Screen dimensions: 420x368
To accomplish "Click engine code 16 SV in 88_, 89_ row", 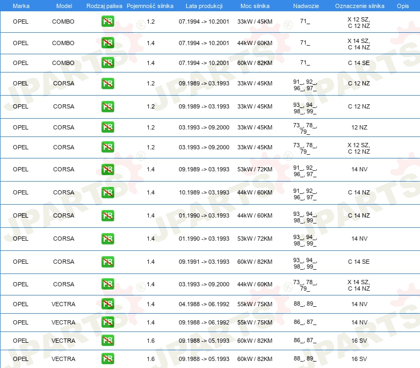I will pyautogui.click(x=359, y=359).
